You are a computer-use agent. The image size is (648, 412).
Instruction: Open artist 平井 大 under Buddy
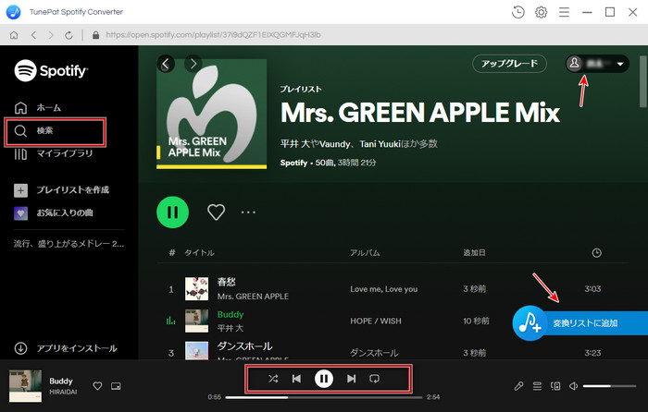tap(231, 328)
